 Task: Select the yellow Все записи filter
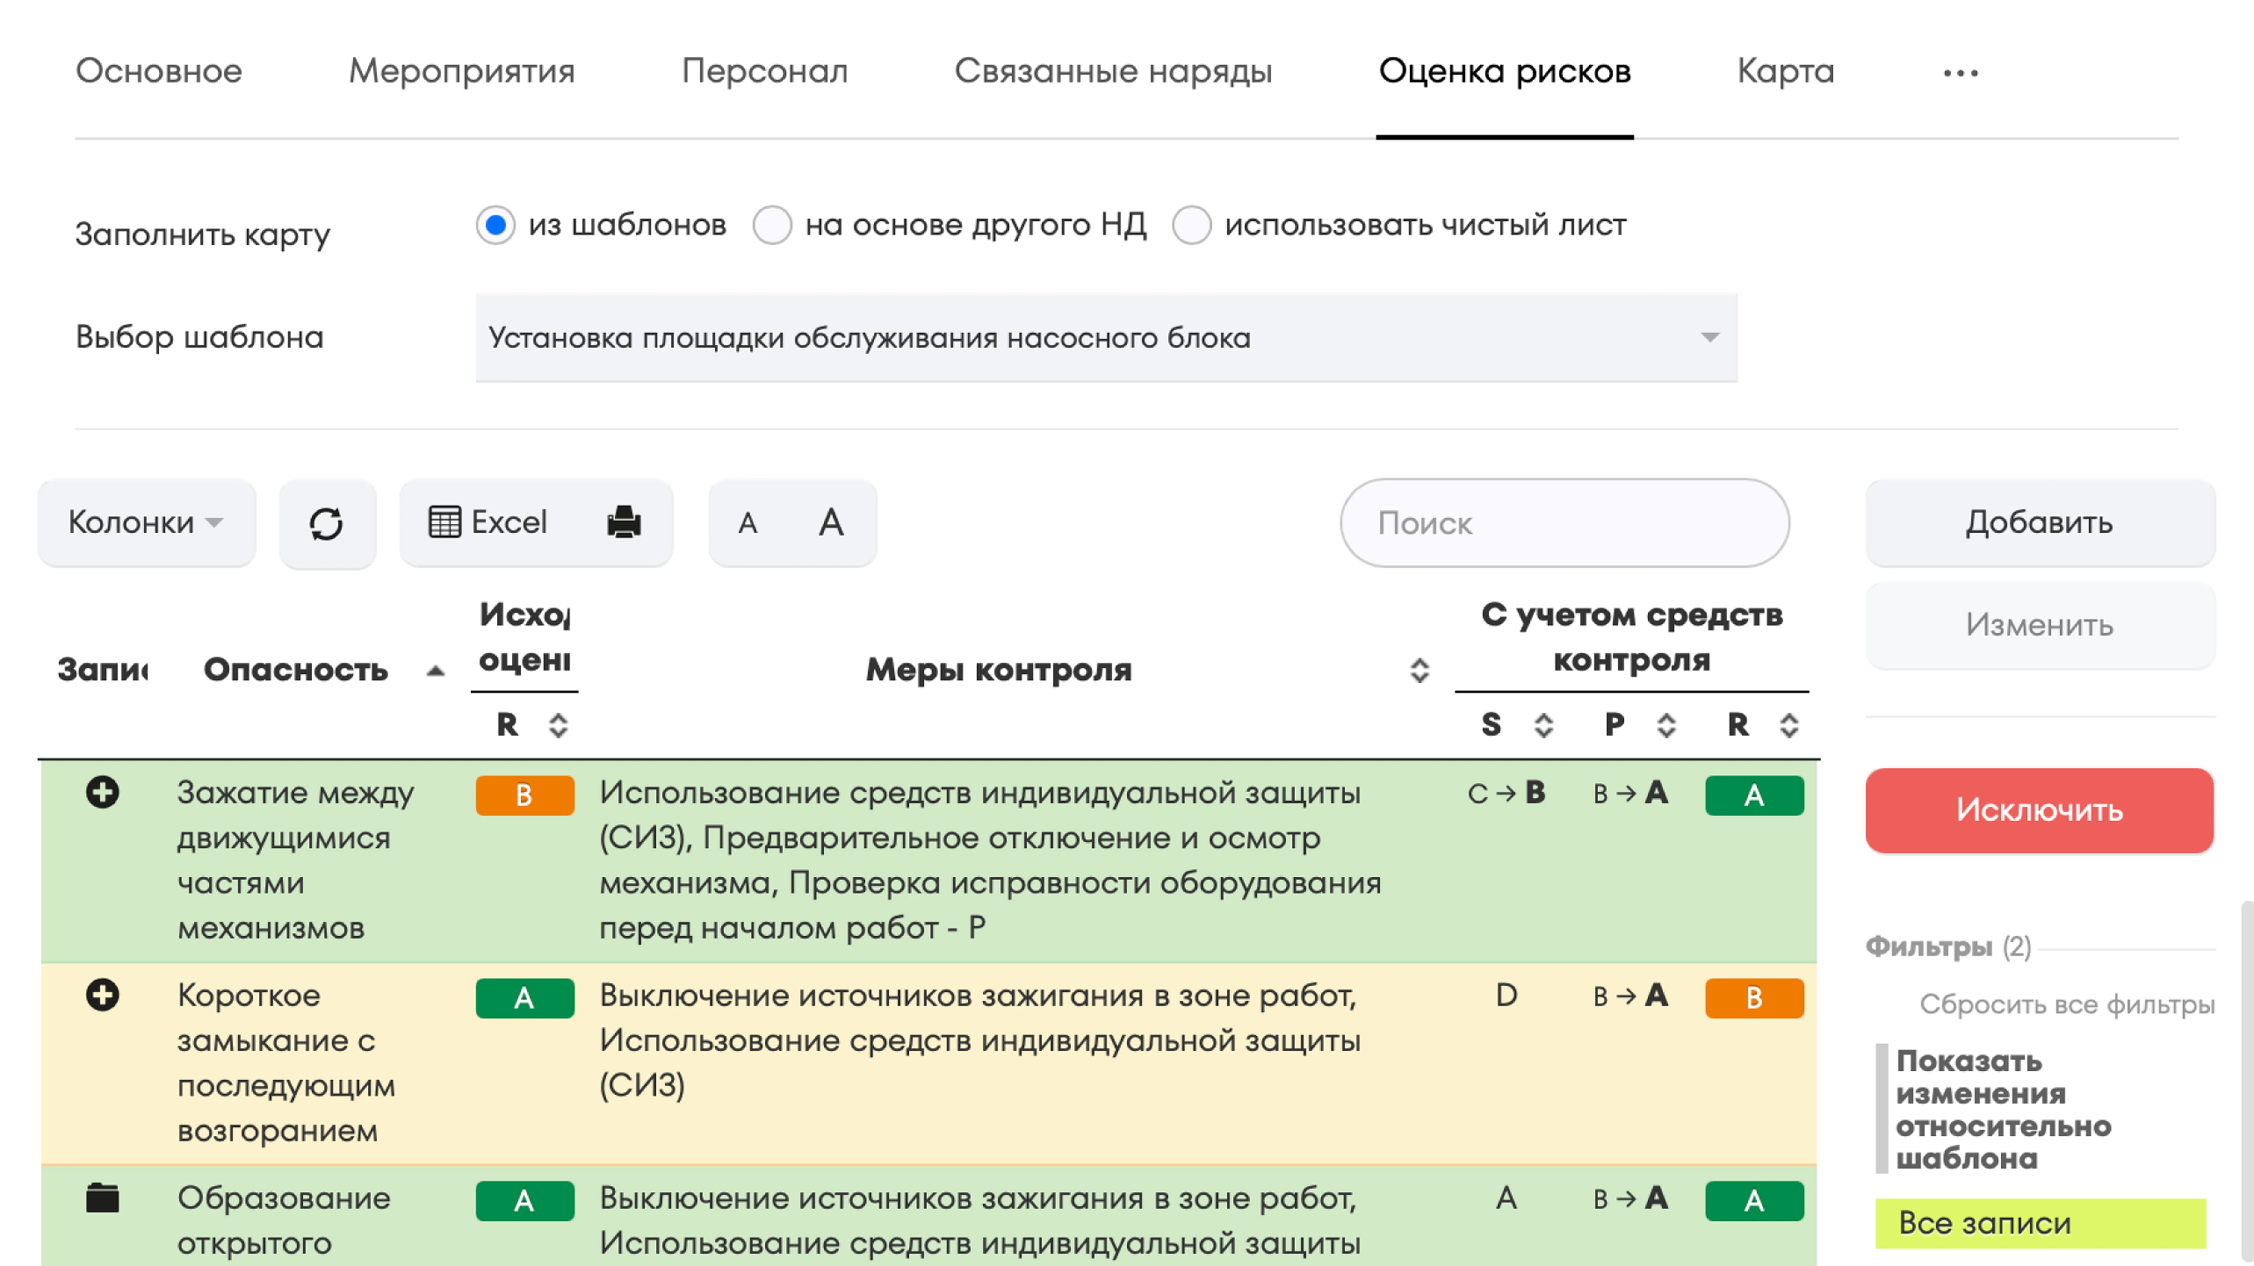click(x=2040, y=1223)
